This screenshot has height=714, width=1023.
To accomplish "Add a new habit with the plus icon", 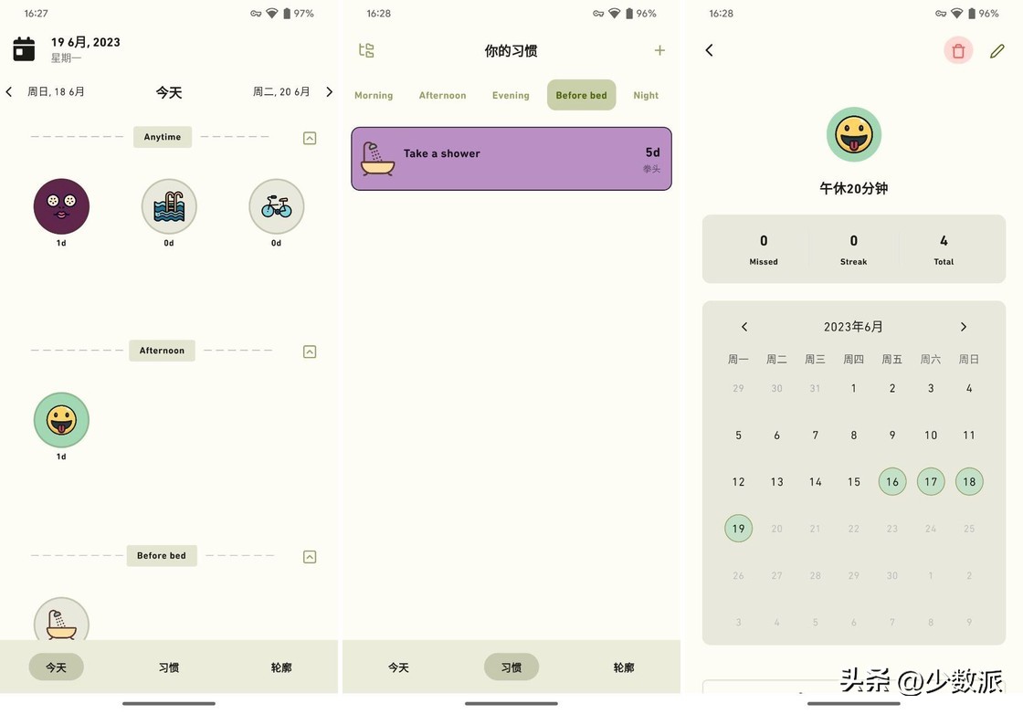I will [659, 50].
